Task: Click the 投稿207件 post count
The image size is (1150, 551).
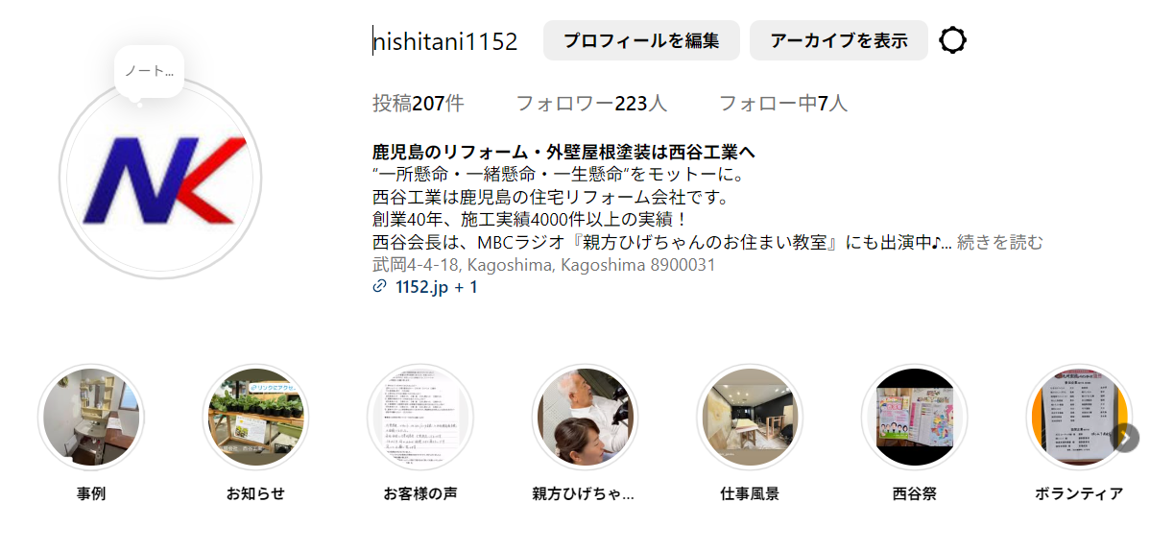Action: coord(418,104)
